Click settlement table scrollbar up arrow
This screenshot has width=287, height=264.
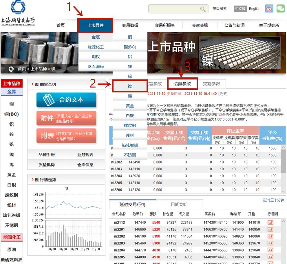(x=283, y=147)
